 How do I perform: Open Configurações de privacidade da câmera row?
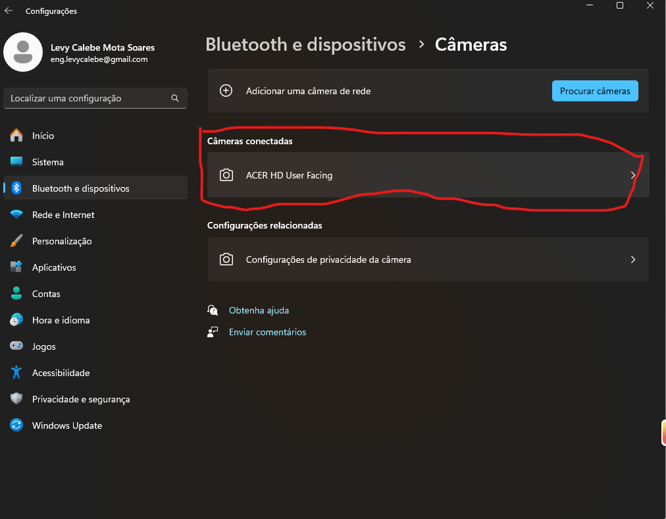click(428, 259)
